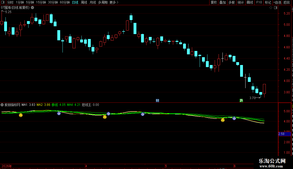Click the month 6 time axis marker
Viewport: 293px width, 169px height.
click(235, 166)
